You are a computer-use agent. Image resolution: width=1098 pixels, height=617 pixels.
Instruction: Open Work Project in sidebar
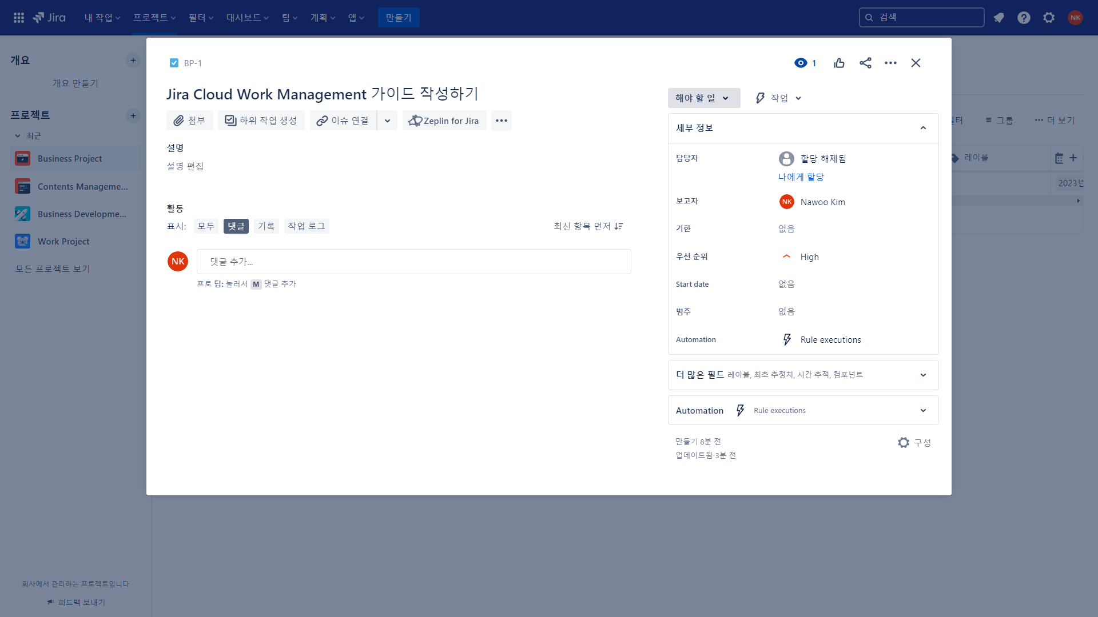(x=75, y=241)
